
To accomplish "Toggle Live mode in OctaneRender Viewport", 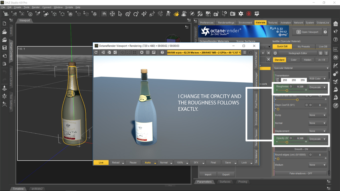I will point(101,163).
